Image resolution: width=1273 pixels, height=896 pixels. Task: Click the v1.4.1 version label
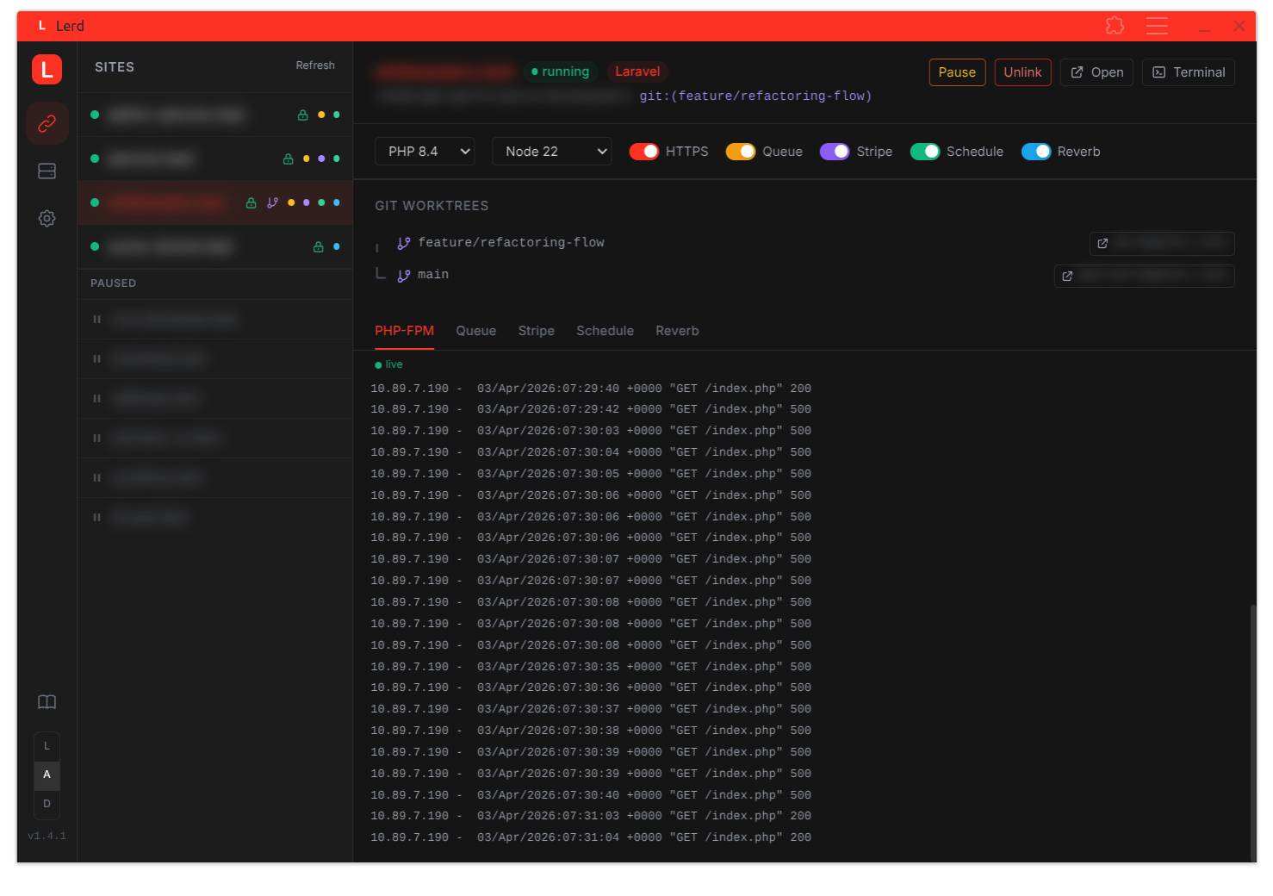(x=47, y=836)
